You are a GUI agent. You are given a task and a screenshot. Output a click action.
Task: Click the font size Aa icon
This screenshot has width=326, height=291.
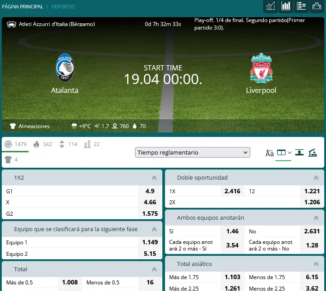coord(270,153)
